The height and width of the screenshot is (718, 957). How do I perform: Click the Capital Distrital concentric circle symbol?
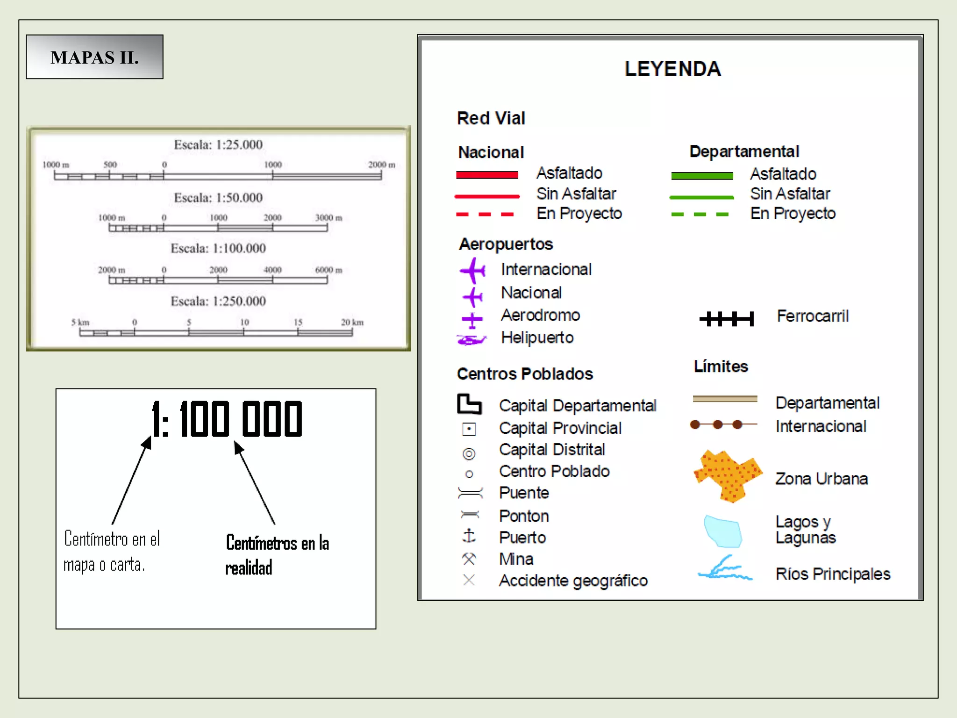469,453
